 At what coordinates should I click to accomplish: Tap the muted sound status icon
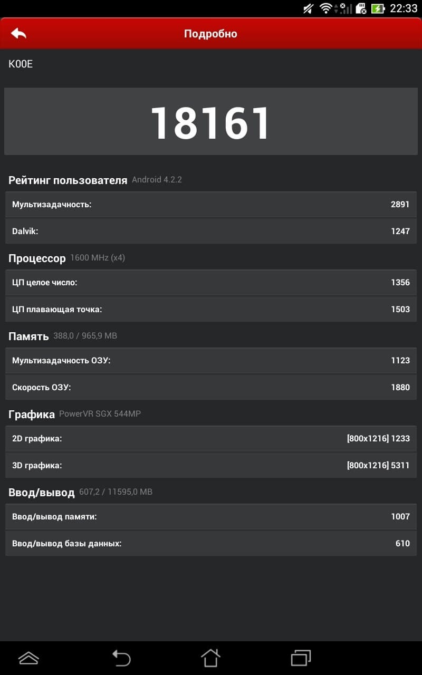click(x=309, y=8)
